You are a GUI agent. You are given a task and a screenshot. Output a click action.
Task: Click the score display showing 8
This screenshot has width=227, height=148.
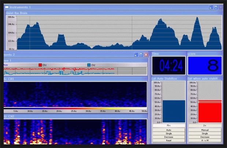click(x=205, y=66)
